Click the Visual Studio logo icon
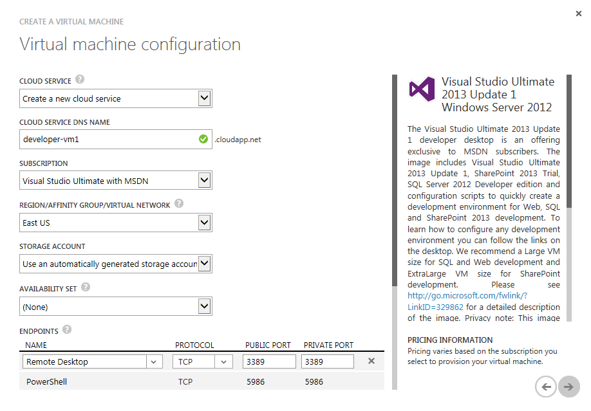This screenshot has height=411, width=591. pyautogui.click(x=422, y=89)
